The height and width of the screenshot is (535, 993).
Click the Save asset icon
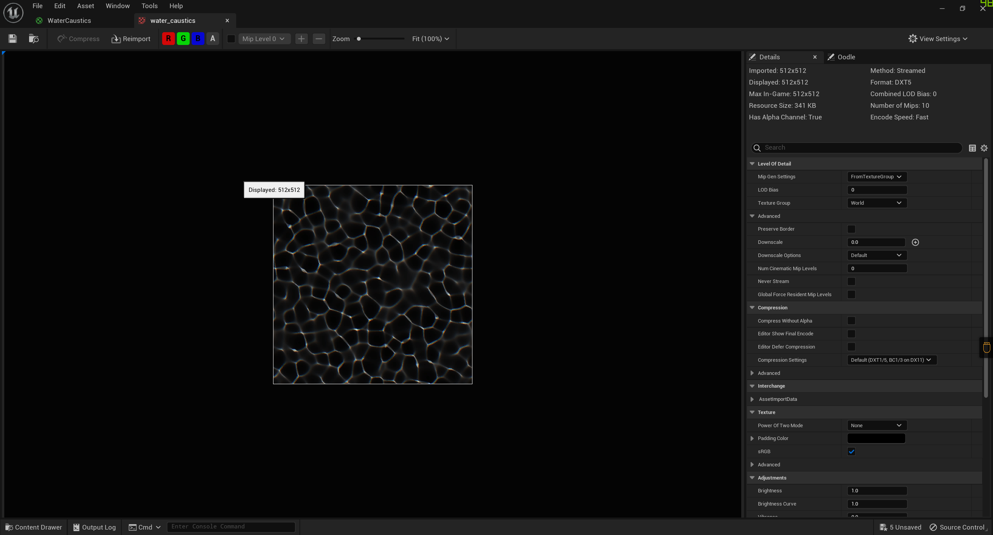[12, 39]
